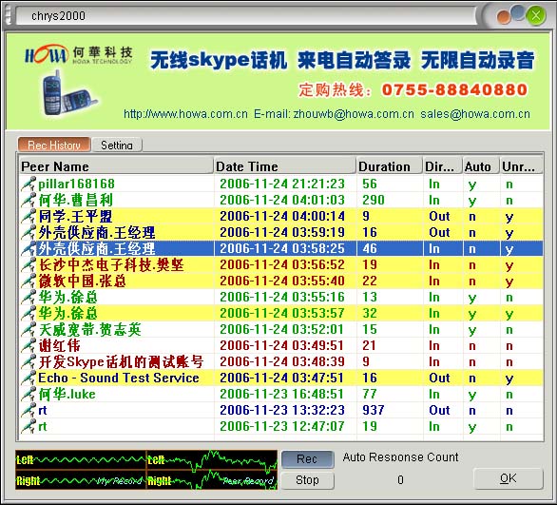
Task: Click microphone icon beside 同学.王平盟
Action: tap(29, 216)
